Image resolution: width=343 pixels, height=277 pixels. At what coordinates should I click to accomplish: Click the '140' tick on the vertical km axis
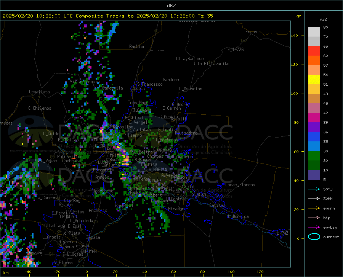pyautogui.click(x=294, y=36)
